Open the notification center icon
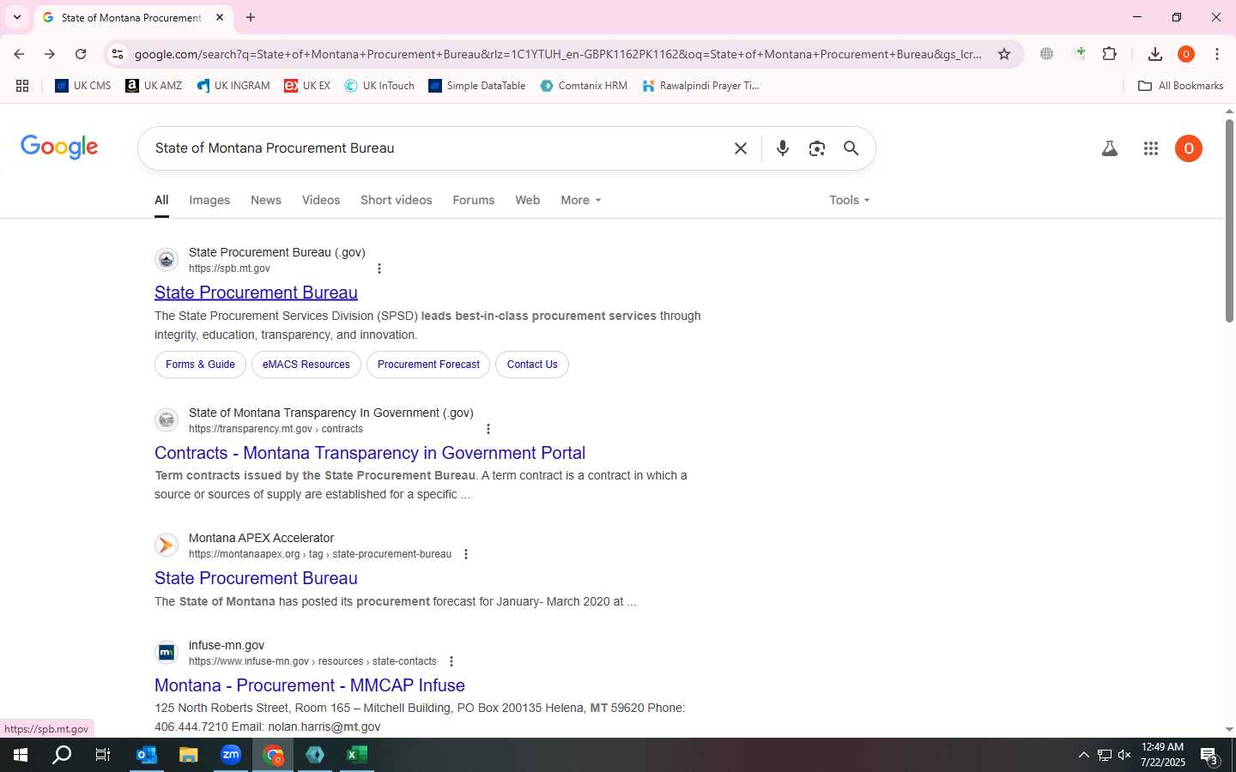This screenshot has height=772, width=1236. click(x=1209, y=756)
